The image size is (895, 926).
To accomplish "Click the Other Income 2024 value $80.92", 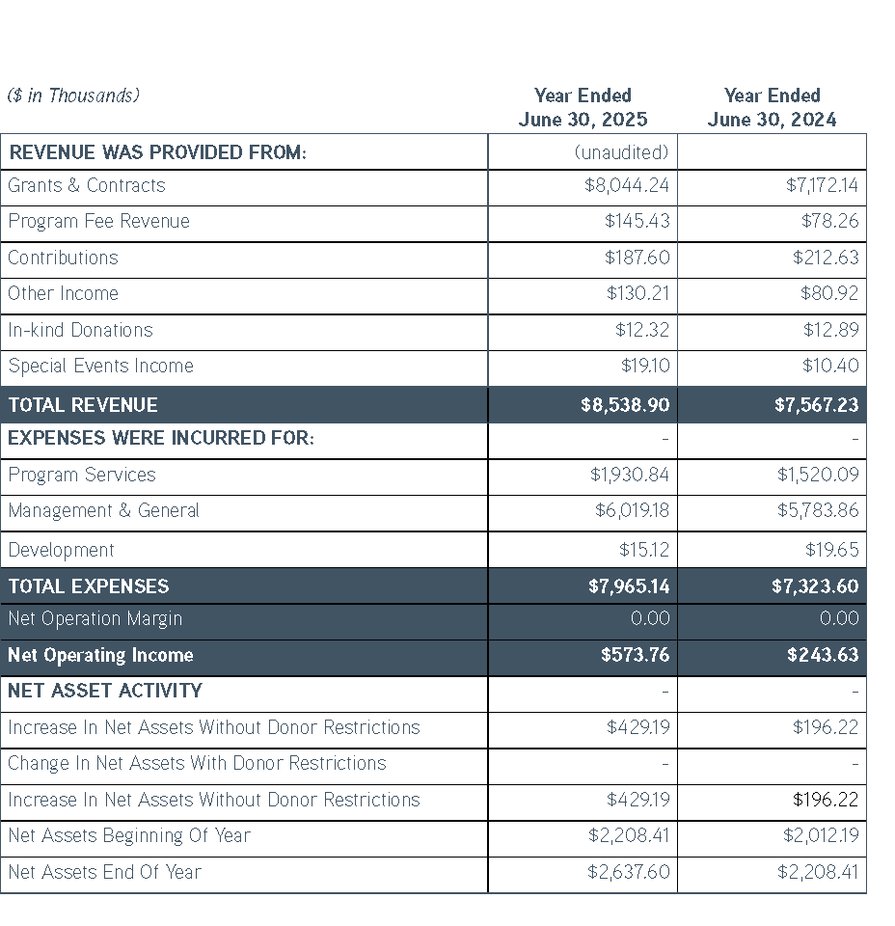I will point(828,294).
